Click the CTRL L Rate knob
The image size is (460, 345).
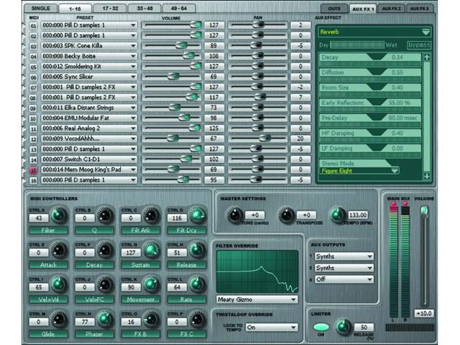[197, 285]
